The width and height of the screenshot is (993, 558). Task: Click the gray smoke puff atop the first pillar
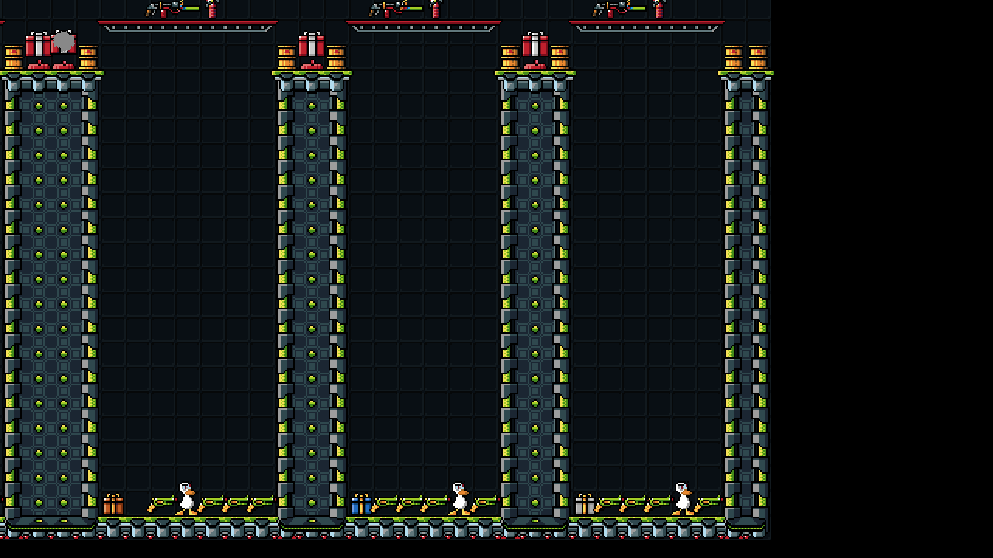pos(63,41)
